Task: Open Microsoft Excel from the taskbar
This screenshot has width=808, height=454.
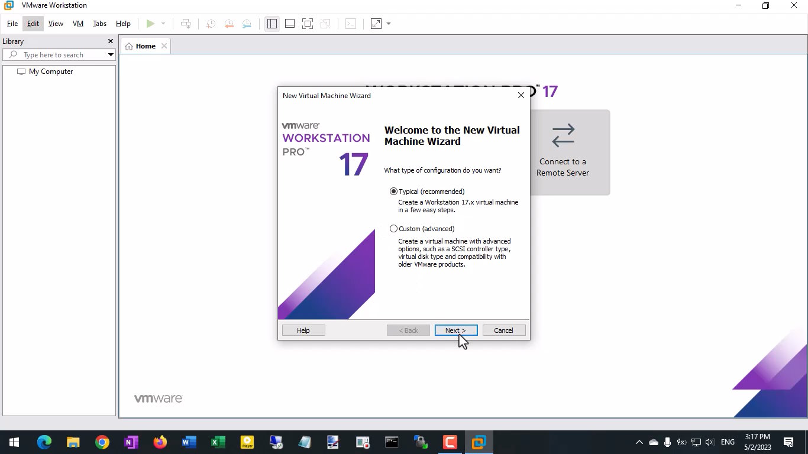Action: (x=218, y=442)
